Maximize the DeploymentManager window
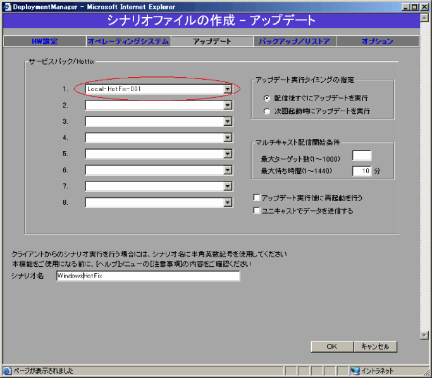This screenshot has height=378, width=432. (414, 7)
